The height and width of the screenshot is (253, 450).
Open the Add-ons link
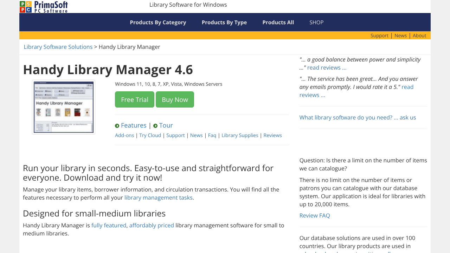point(124,135)
